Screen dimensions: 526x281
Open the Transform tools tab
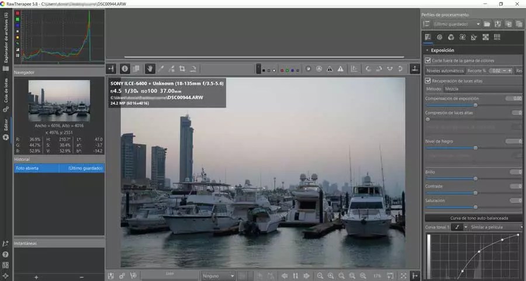[473, 37]
